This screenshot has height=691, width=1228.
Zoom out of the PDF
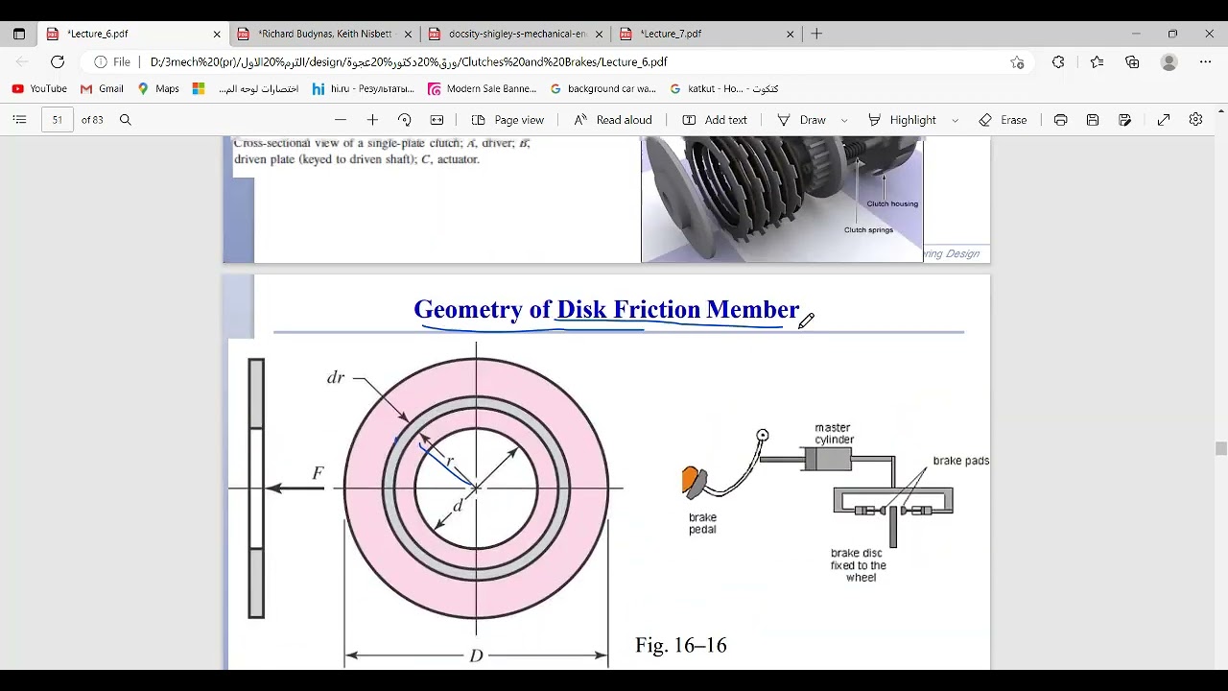pos(341,120)
